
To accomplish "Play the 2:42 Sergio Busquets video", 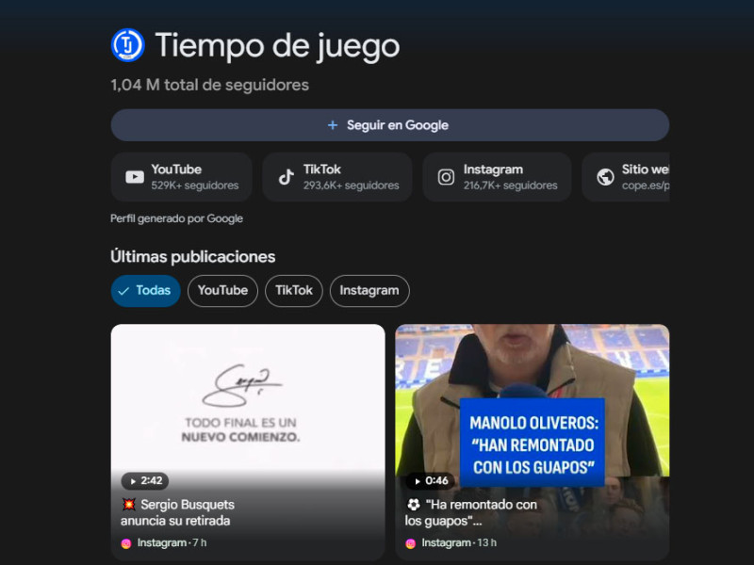I will pyautogui.click(x=145, y=480).
